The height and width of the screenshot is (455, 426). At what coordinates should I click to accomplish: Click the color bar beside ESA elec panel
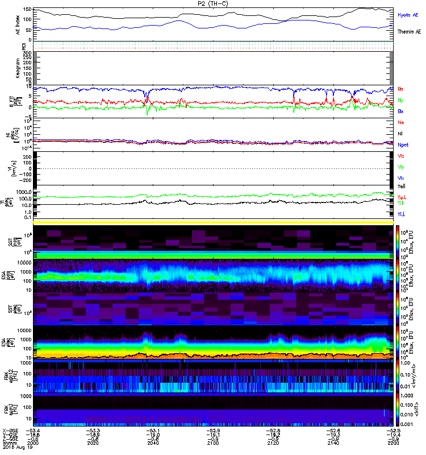tap(398, 343)
